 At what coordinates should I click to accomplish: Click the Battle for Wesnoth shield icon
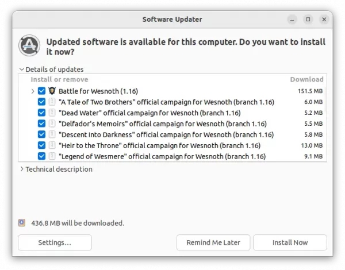[x=52, y=91]
